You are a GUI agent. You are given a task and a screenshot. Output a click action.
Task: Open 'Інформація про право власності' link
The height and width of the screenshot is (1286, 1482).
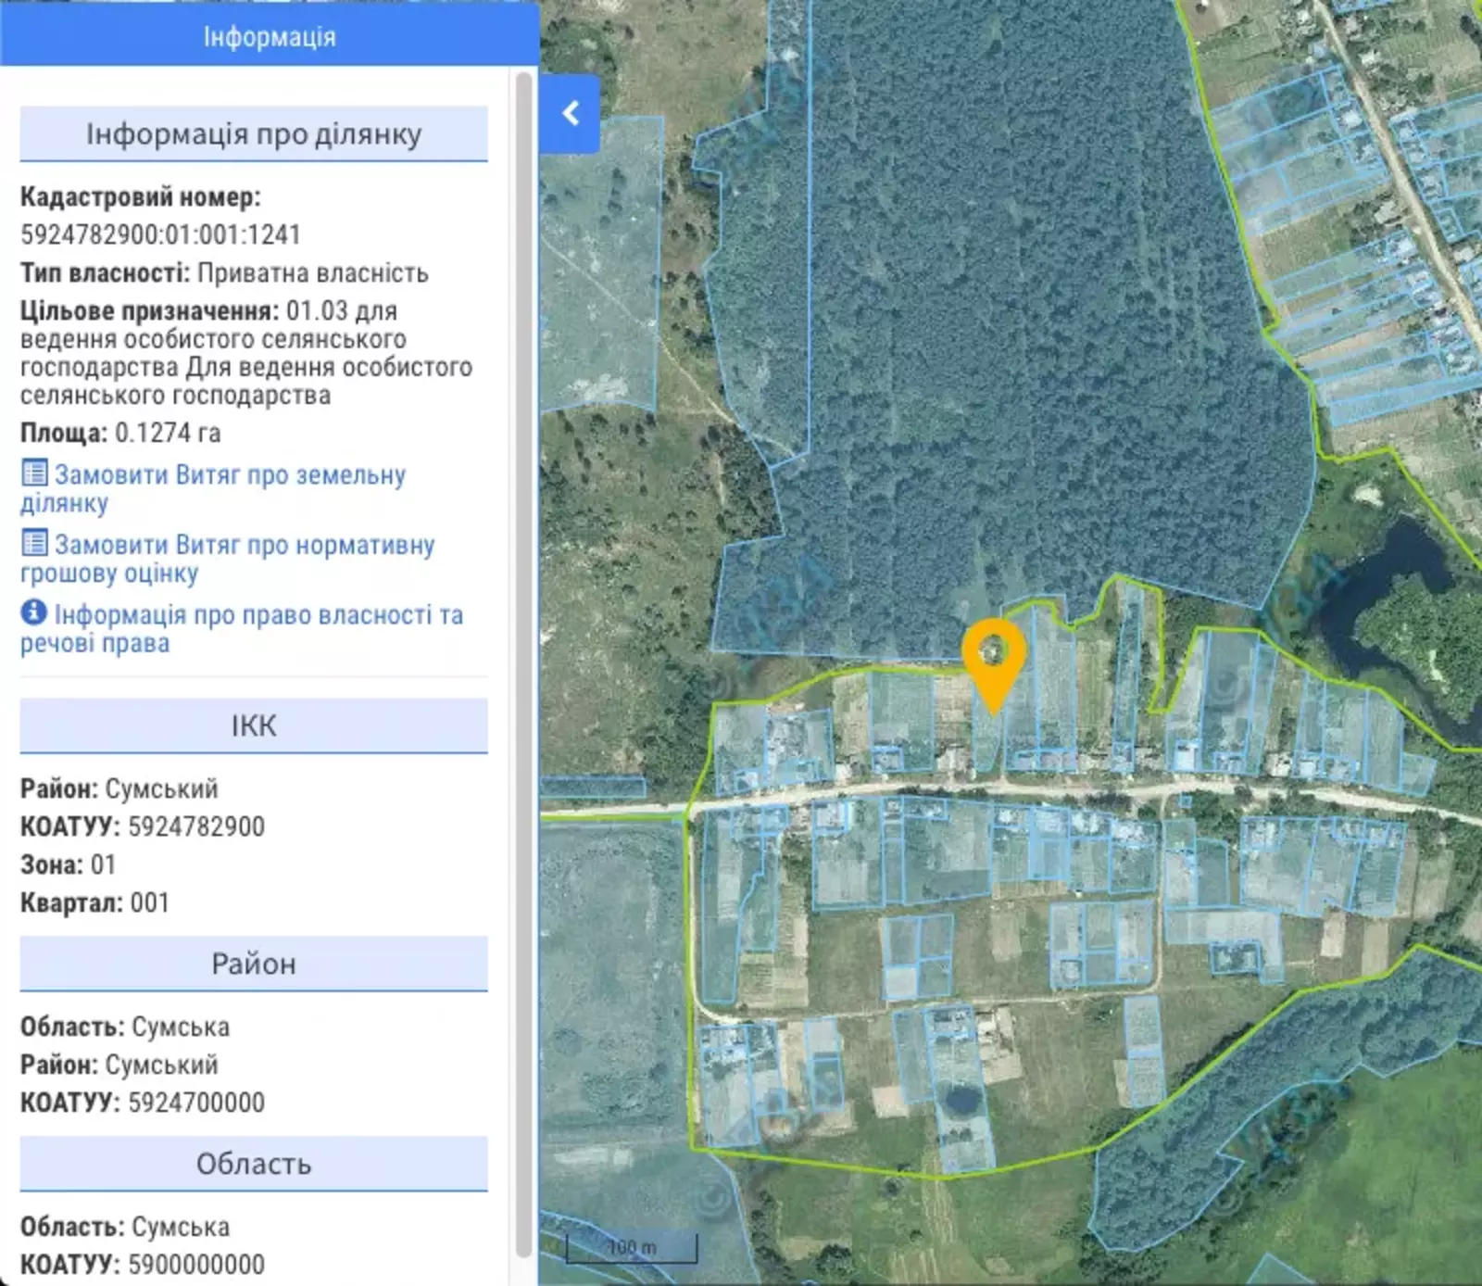[x=257, y=616]
